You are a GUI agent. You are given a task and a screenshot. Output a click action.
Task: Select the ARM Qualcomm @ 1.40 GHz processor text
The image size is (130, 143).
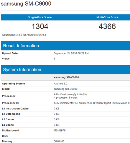point(70,94)
